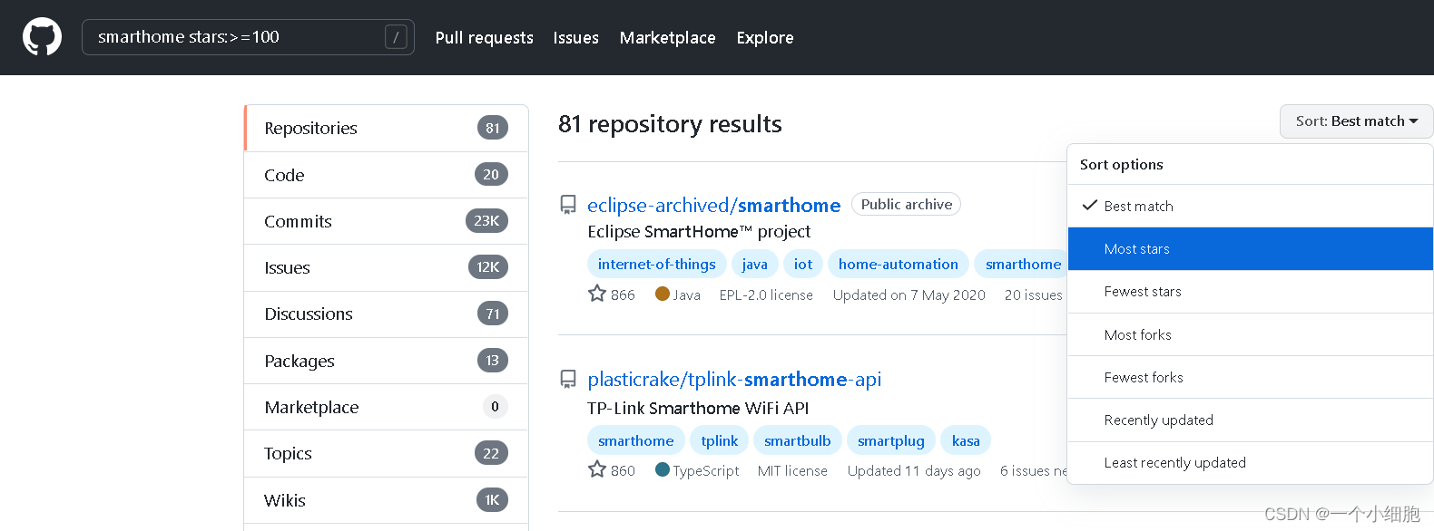The width and height of the screenshot is (1434, 531).
Task: Choose Fewest stars sort option
Action: click(1250, 292)
